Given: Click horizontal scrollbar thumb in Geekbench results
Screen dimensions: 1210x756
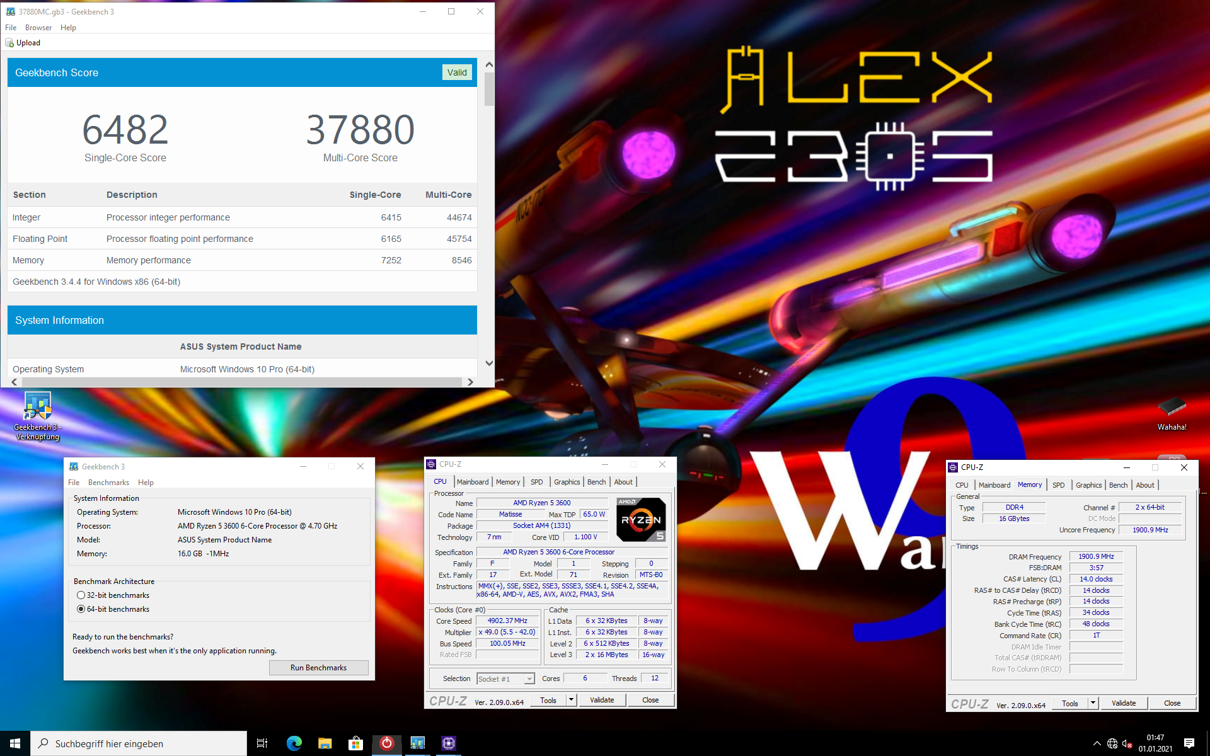Looking at the screenshot, I should pyautogui.click(x=241, y=382).
